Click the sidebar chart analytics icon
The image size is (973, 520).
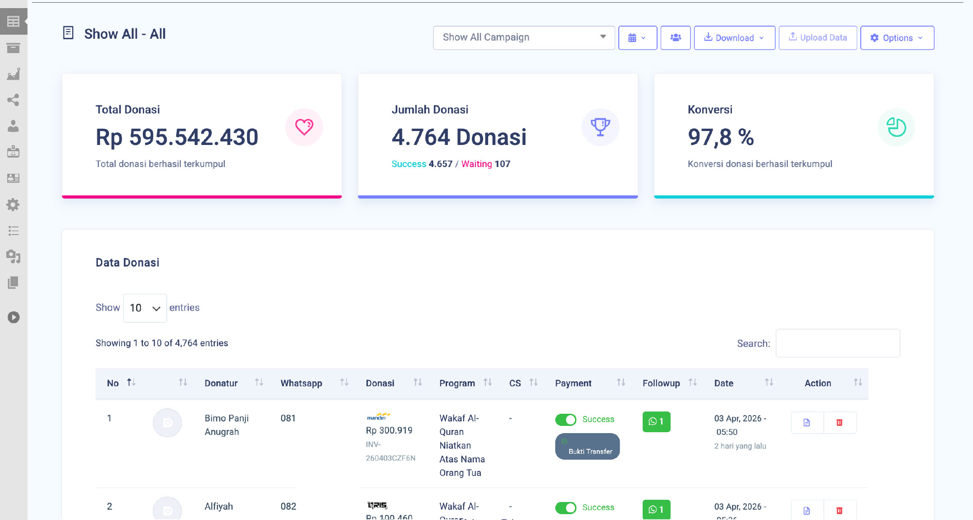pos(14,74)
